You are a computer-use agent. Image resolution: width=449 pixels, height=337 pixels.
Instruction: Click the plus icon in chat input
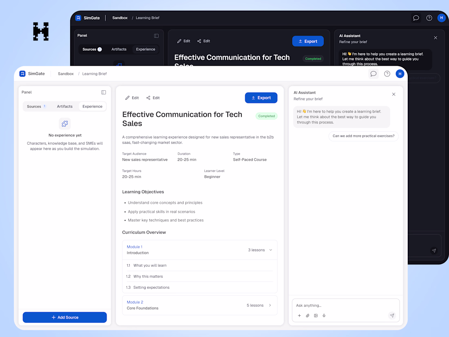coord(299,315)
